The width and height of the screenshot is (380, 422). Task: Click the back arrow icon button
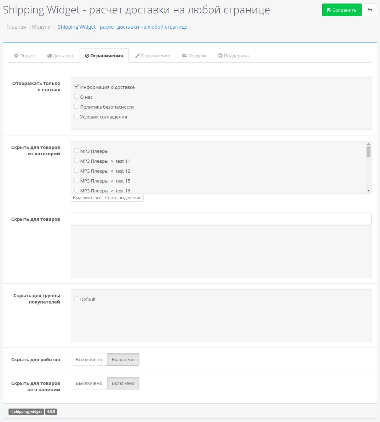pos(370,10)
